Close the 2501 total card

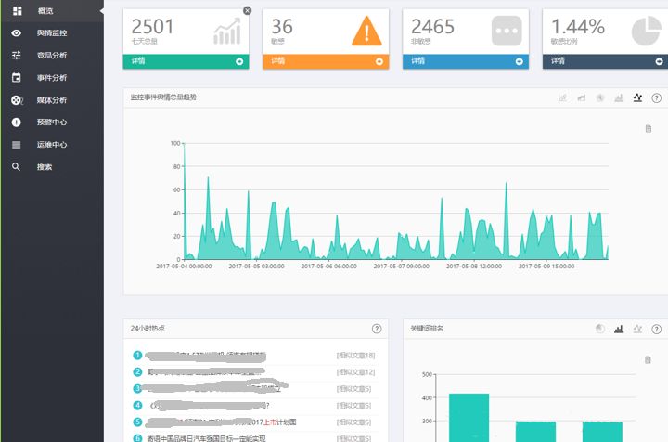pos(247,10)
